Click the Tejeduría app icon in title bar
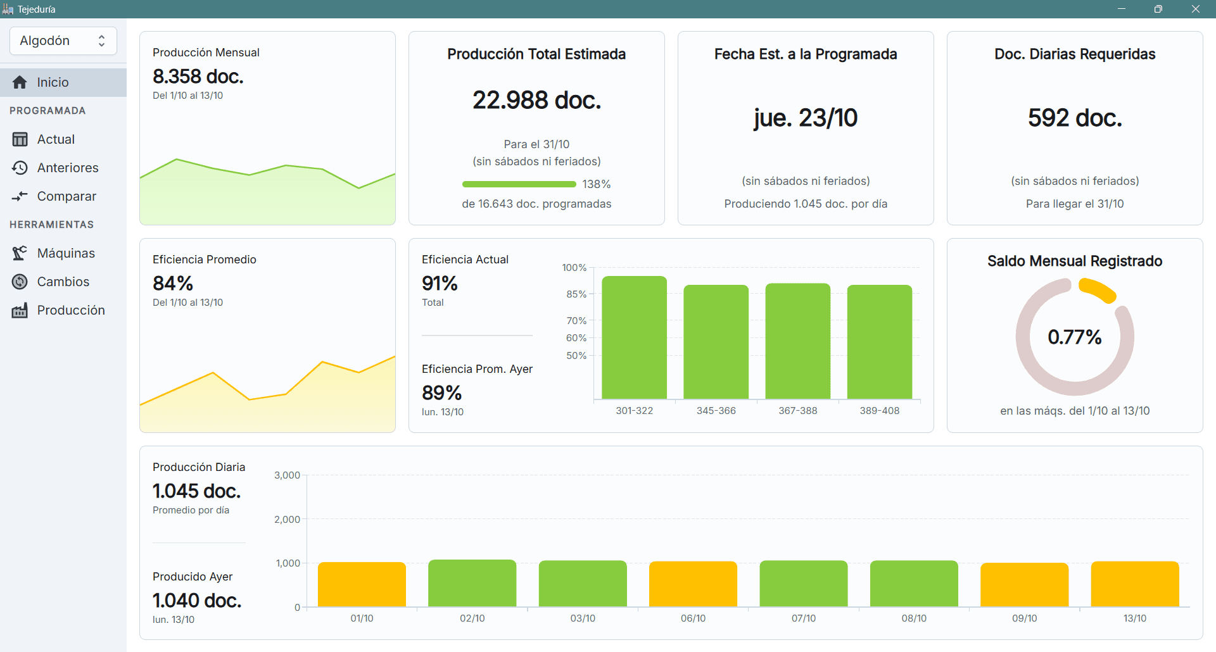 coord(8,9)
